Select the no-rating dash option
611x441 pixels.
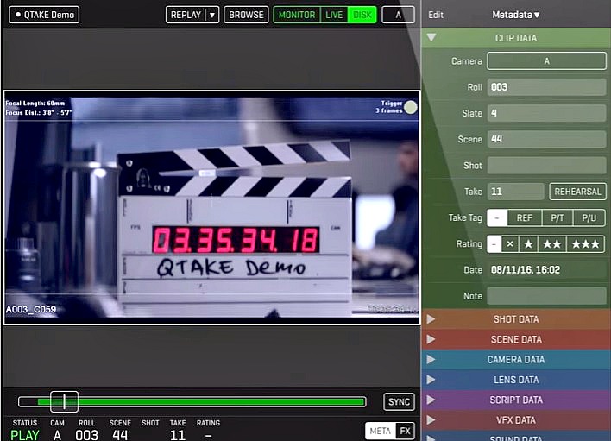click(494, 244)
